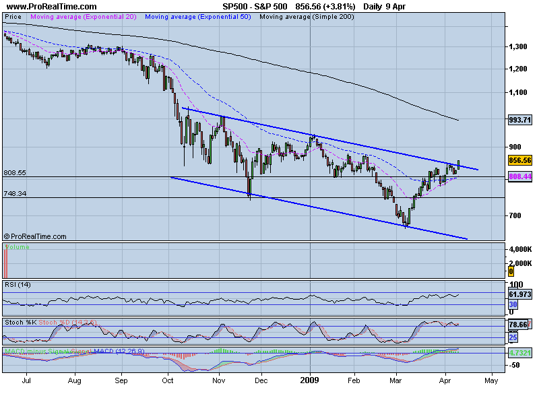539x404 pixels.
Task: Click the 900 price axis label
Action: [515, 147]
